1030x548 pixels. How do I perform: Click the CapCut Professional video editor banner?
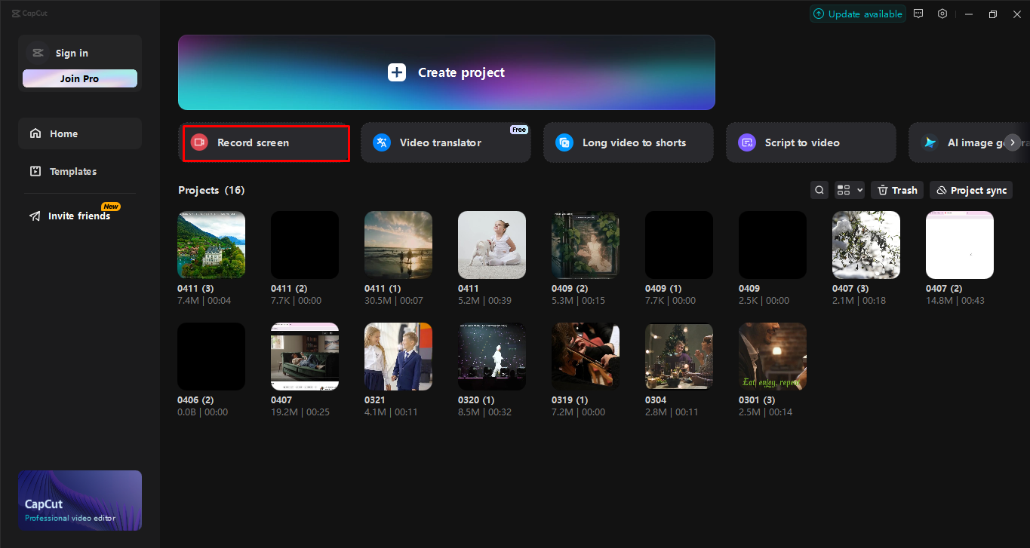[x=80, y=501]
